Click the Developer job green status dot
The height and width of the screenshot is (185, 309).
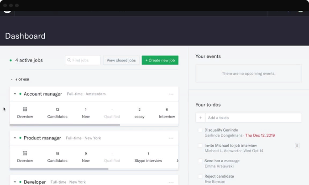pyautogui.click(x=20, y=182)
